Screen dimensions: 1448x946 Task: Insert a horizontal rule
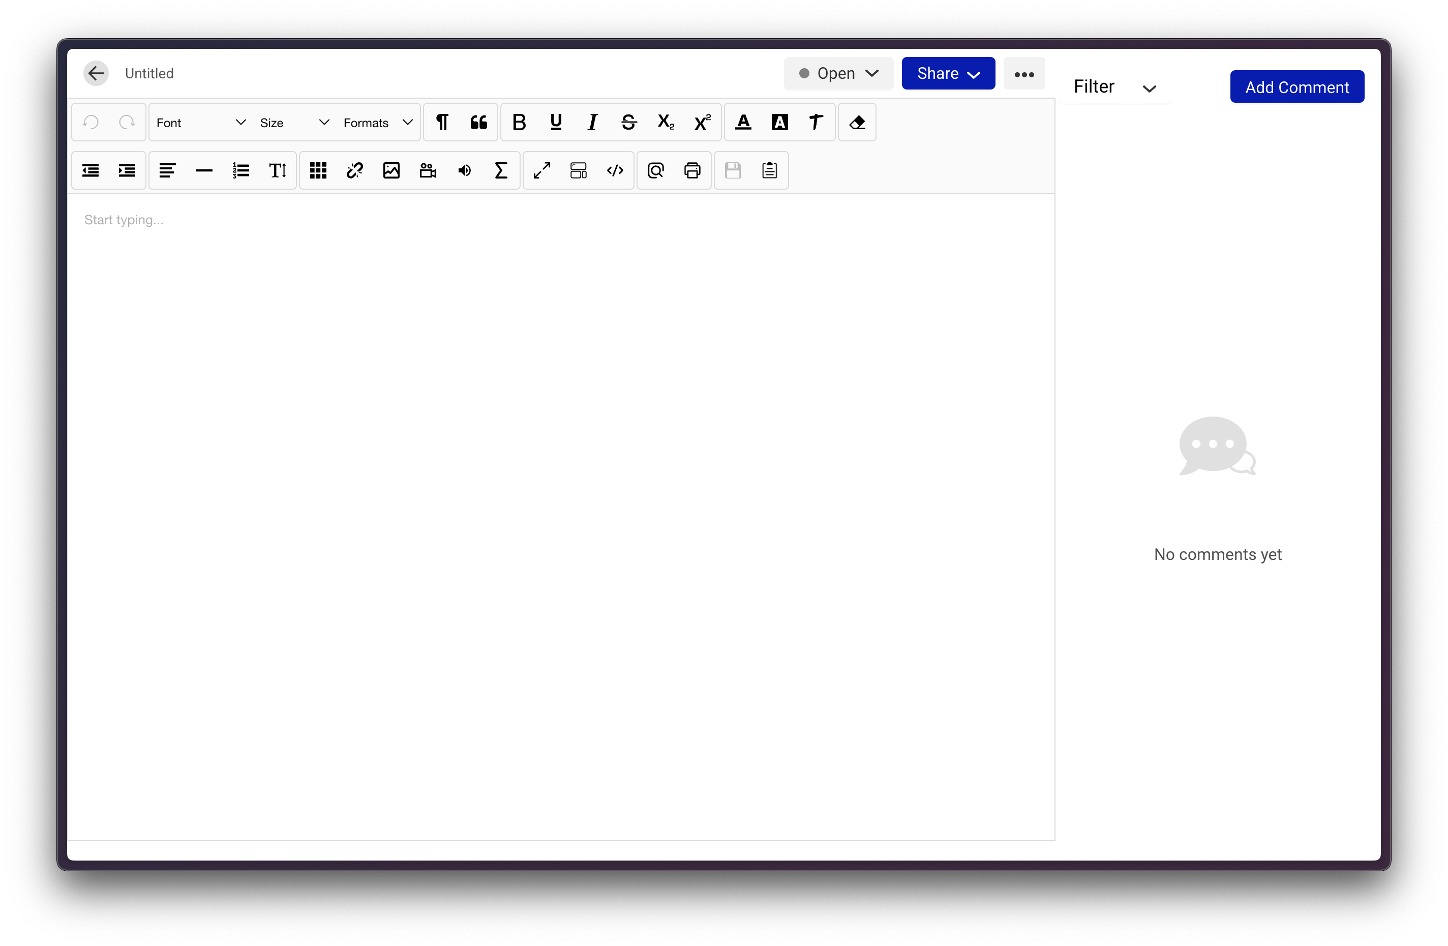coord(204,170)
